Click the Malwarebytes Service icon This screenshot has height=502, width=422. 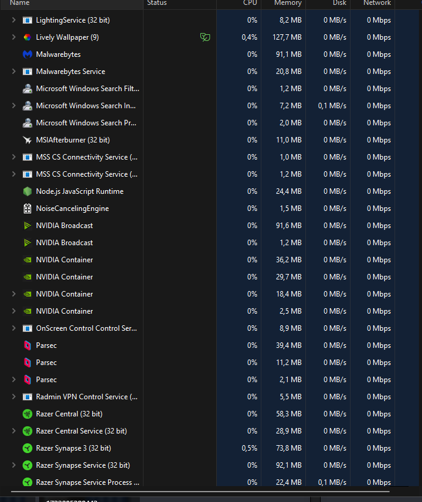click(x=27, y=72)
